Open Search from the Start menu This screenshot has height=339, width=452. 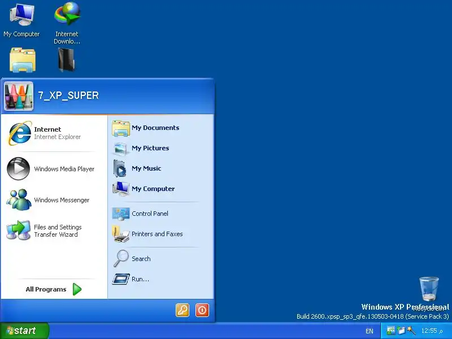160,259
